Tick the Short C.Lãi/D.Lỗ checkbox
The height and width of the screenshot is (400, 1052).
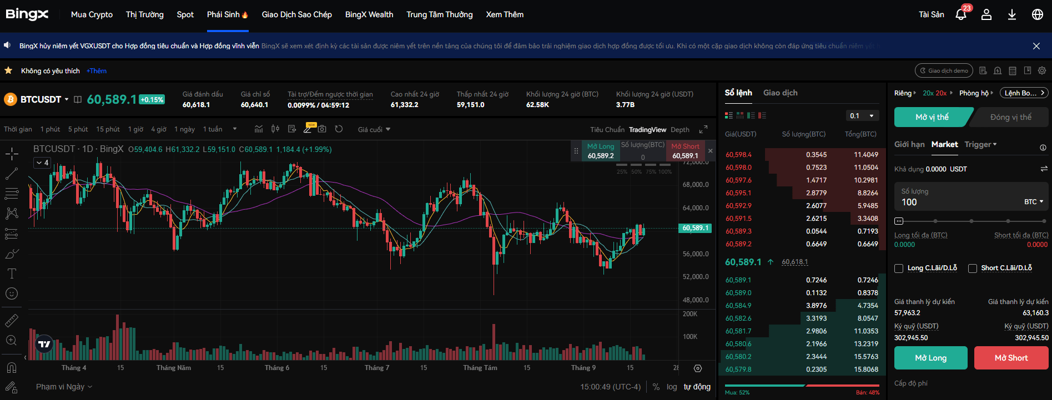click(973, 269)
